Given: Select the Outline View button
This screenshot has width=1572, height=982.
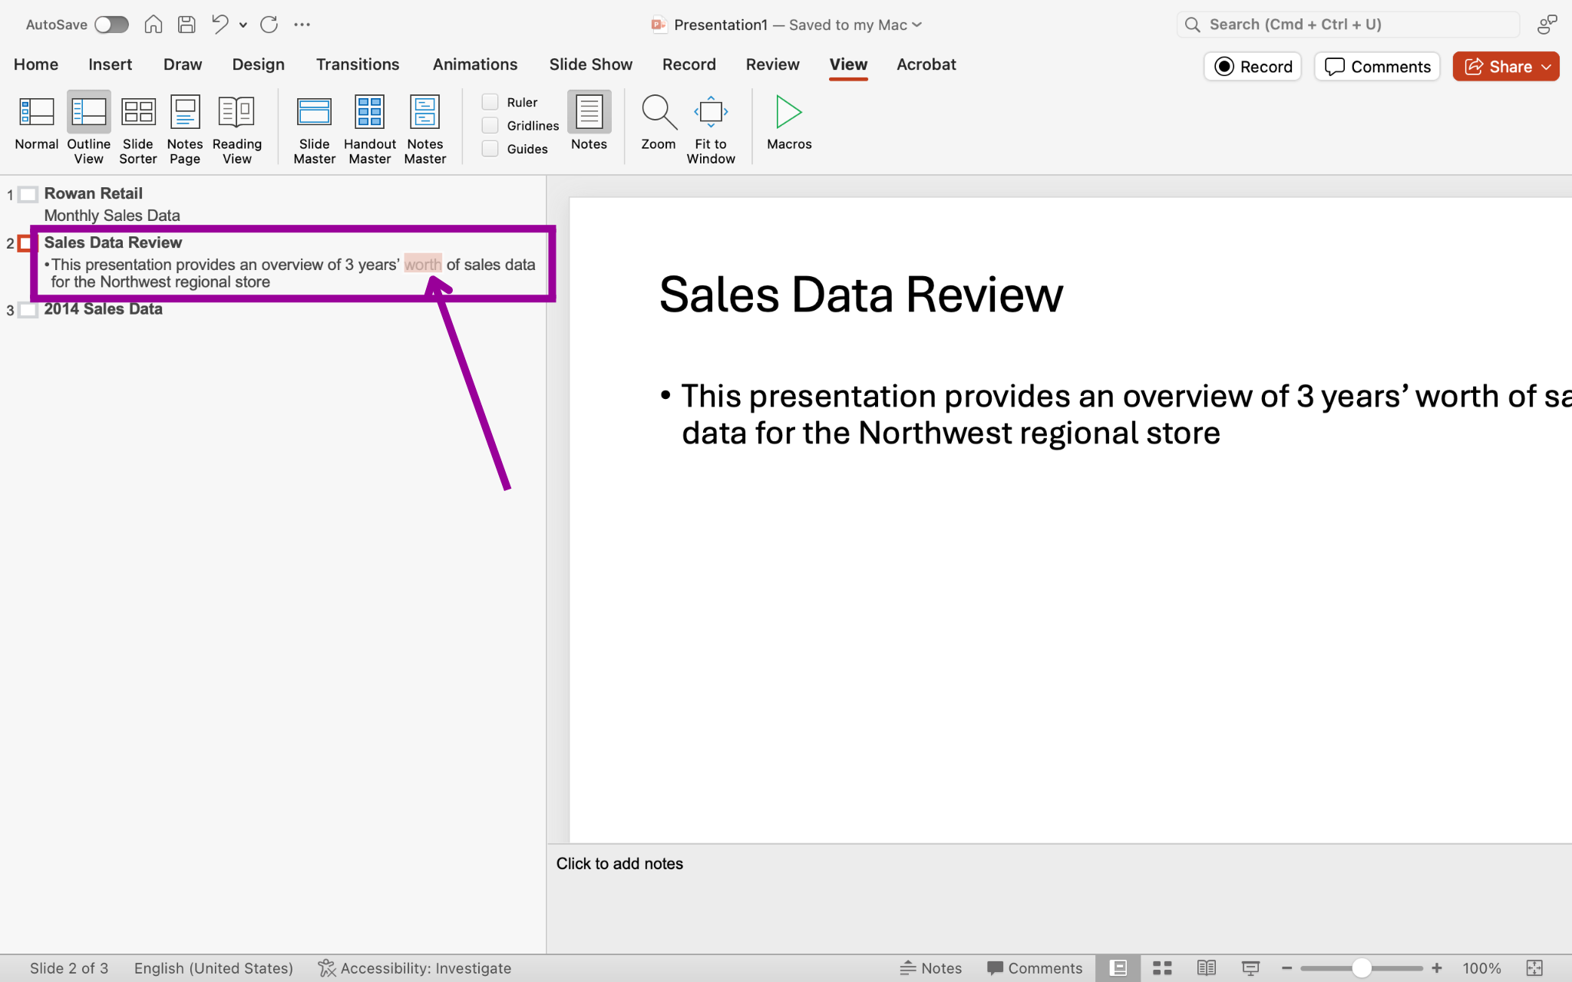Looking at the screenshot, I should [x=88, y=127].
